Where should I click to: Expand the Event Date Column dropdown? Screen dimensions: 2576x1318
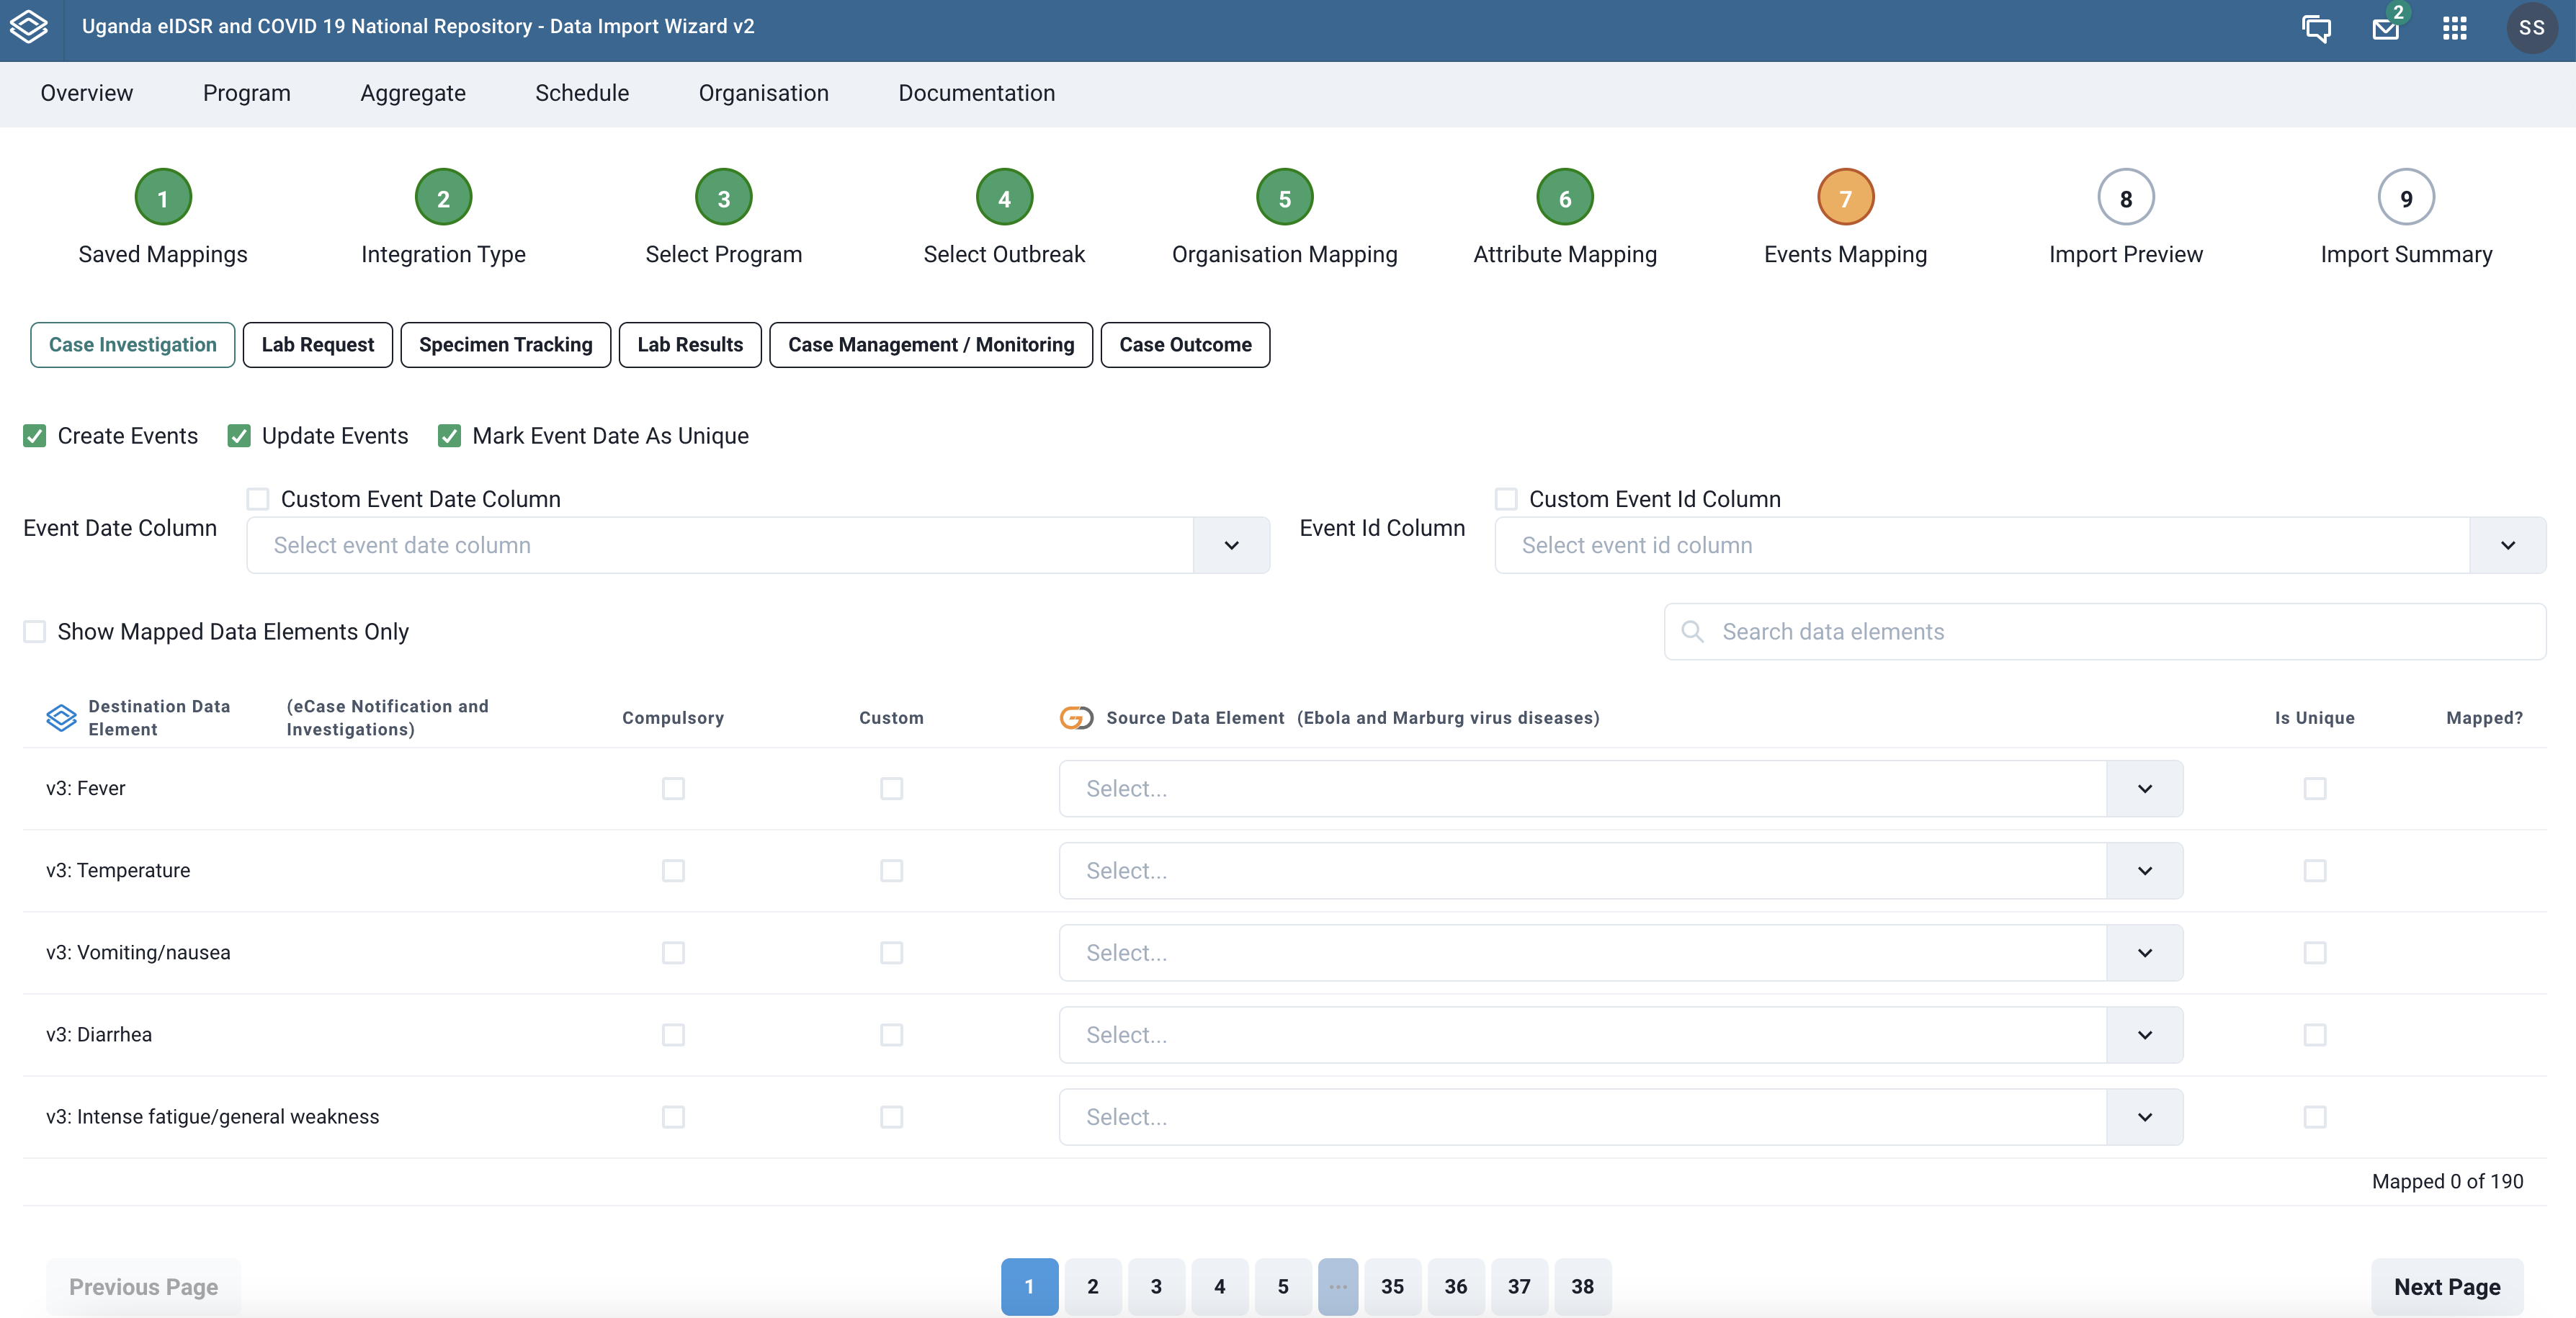[x=1231, y=543]
